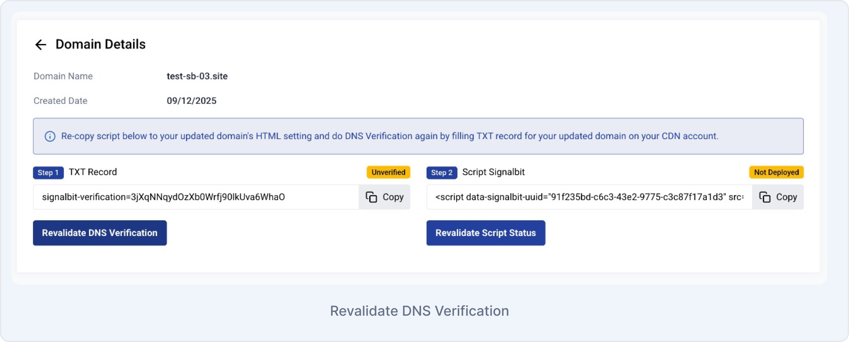Click Revalidate Script Status button
This screenshot has width=849, height=342.
tap(486, 233)
